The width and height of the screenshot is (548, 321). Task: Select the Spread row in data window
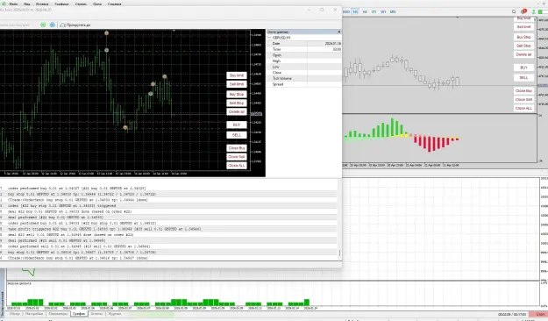pos(304,84)
